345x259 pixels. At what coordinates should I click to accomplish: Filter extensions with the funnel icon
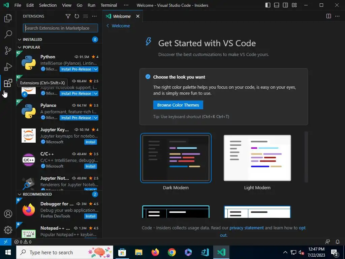pos(68,16)
